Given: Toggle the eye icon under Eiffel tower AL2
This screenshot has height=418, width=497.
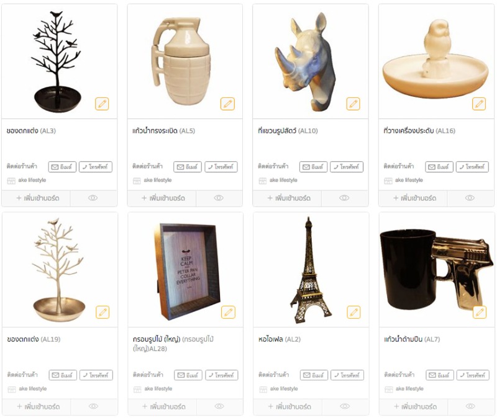Looking at the screenshot, I should click(345, 406).
